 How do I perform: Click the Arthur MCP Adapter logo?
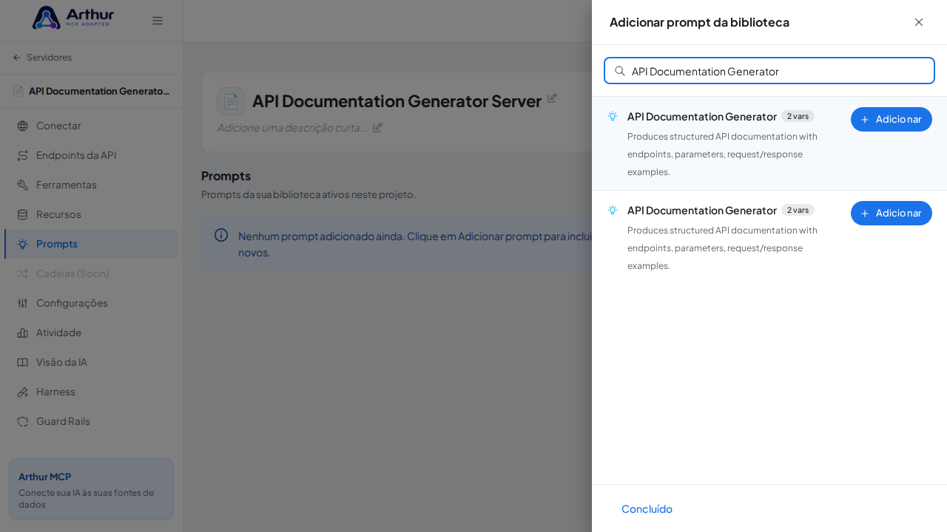pyautogui.click(x=73, y=18)
